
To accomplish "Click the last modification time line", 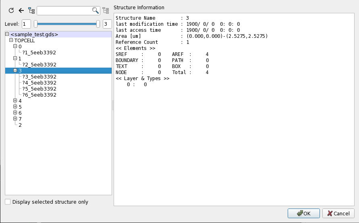I will click(178, 24).
